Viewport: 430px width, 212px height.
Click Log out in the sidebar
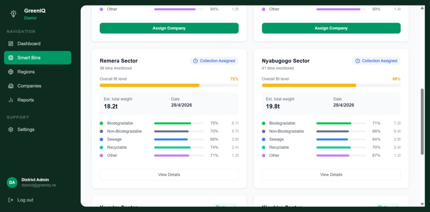21,200
